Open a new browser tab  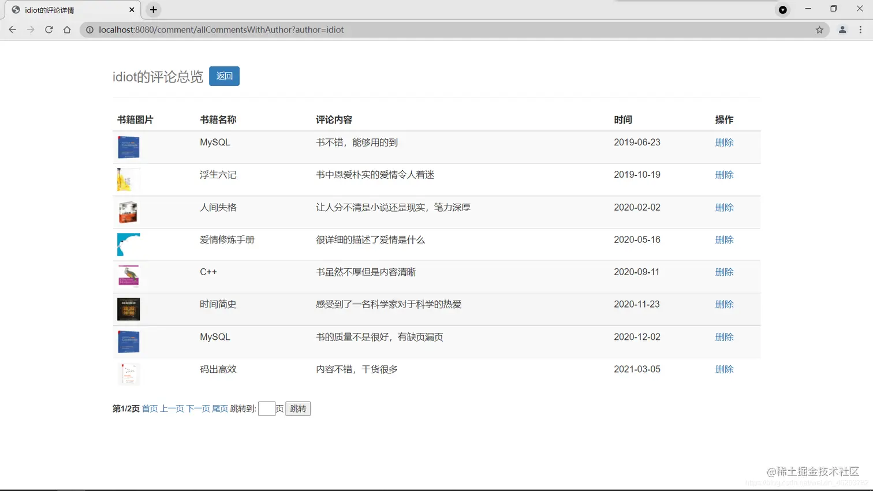coord(153,10)
